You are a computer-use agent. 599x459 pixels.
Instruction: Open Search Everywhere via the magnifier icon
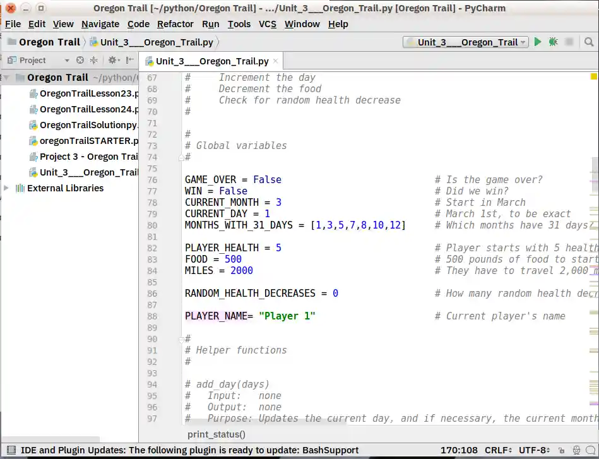coord(589,42)
